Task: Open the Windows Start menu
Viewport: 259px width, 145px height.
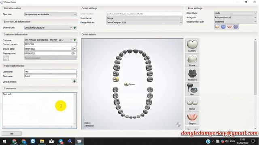Action: click(x=4, y=141)
